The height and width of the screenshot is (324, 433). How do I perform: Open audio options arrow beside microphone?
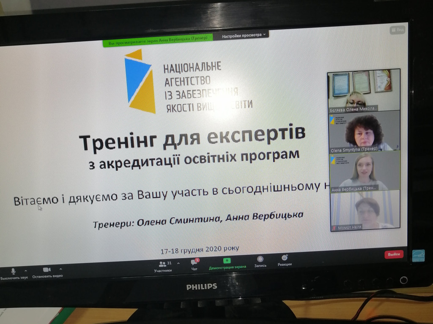26,271
